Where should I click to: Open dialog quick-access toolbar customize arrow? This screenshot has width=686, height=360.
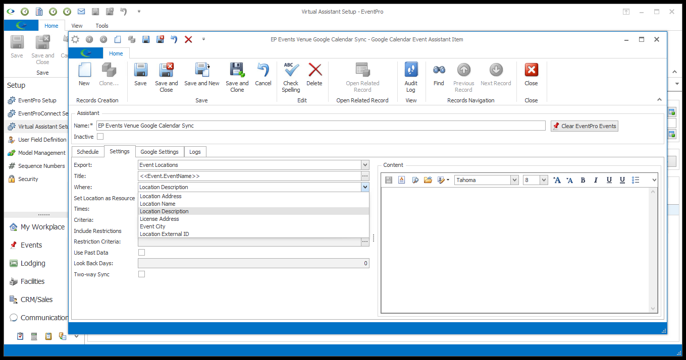click(x=203, y=39)
